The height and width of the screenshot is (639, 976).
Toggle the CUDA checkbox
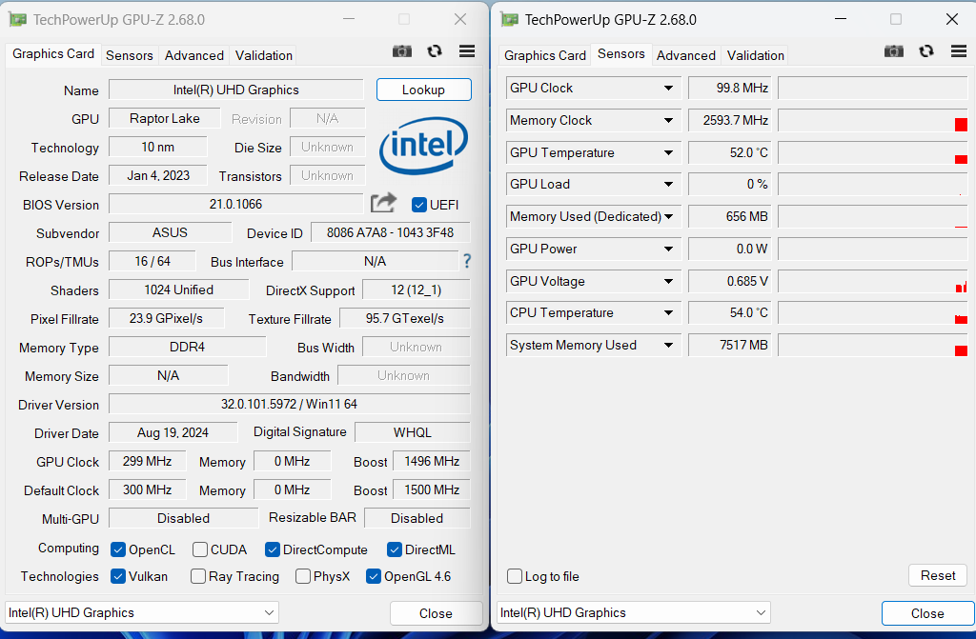pyautogui.click(x=200, y=549)
